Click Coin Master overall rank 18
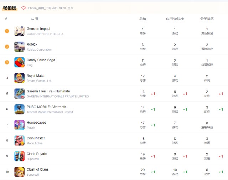The height and width of the screenshot is (180, 228). 142,139
